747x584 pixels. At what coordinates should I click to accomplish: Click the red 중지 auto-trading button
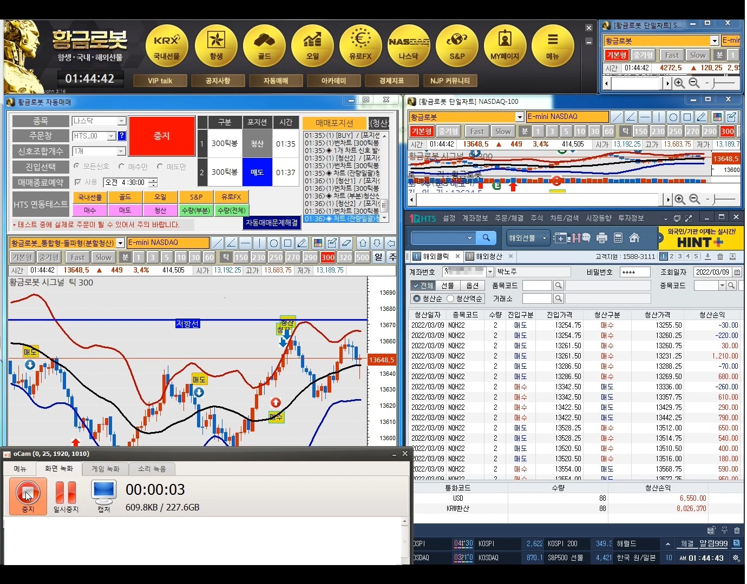(x=162, y=136)
